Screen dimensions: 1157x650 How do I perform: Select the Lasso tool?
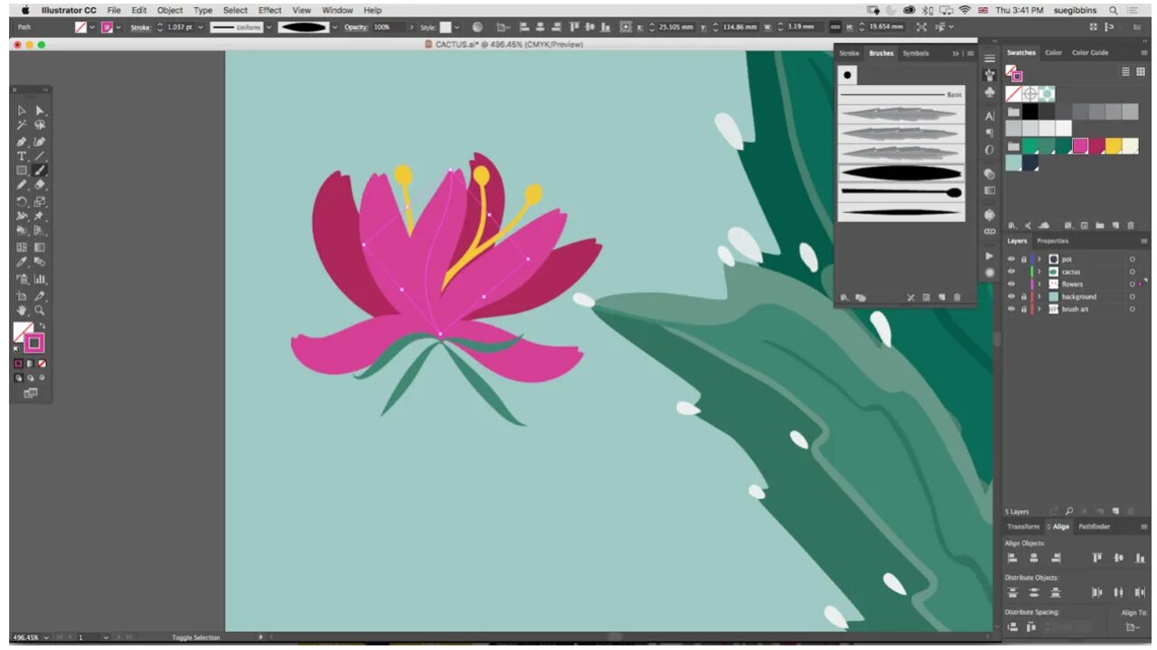pyautogui.click(x=40, y=125)
